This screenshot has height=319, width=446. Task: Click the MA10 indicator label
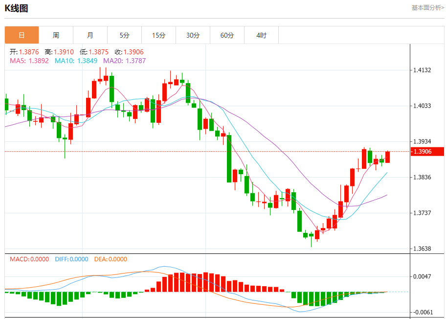pyautogui.click(x=76, y=61)
